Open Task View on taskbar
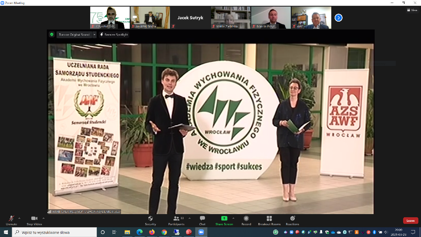This screenshot has height=237, width=421. point(114,232)
